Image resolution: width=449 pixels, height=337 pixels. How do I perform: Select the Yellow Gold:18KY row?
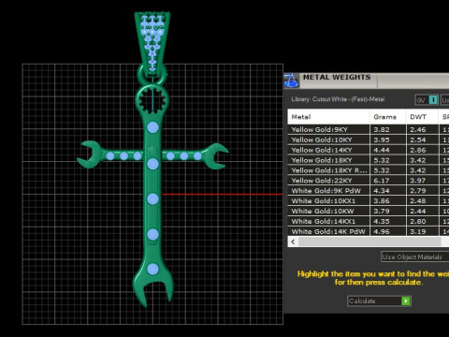click(x=369, y=160)
